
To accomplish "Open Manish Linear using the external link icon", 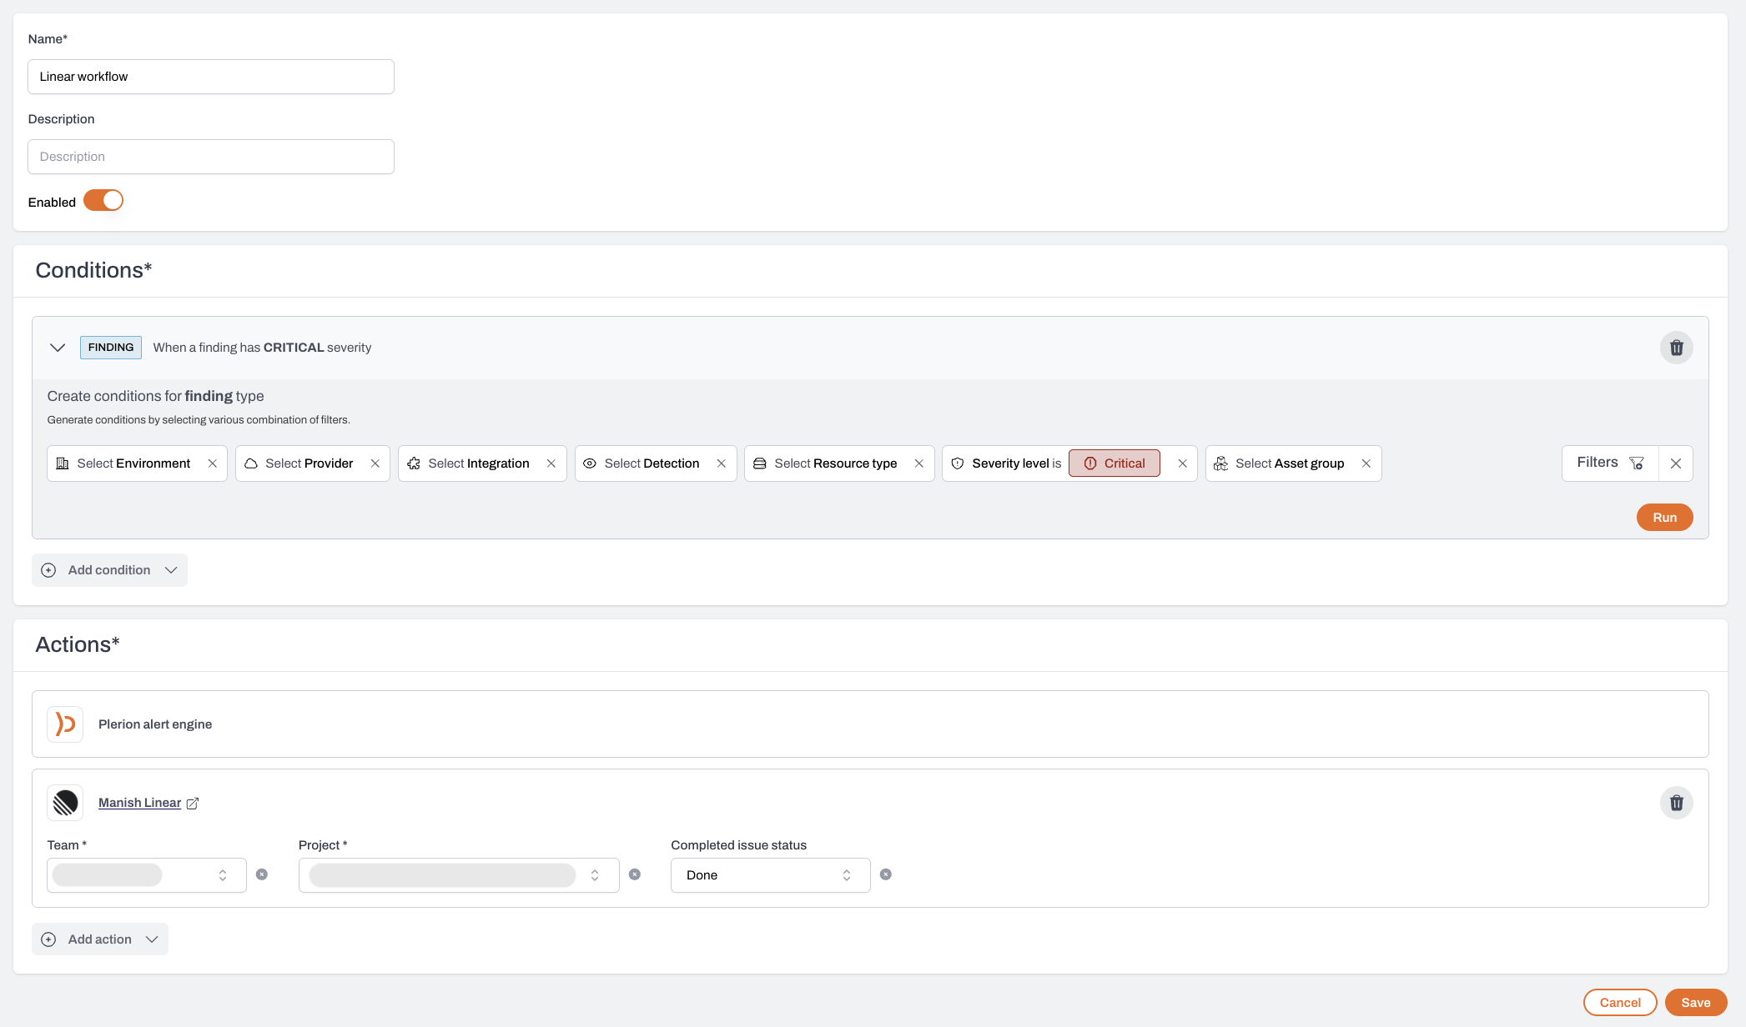I will tap(193, 803).
